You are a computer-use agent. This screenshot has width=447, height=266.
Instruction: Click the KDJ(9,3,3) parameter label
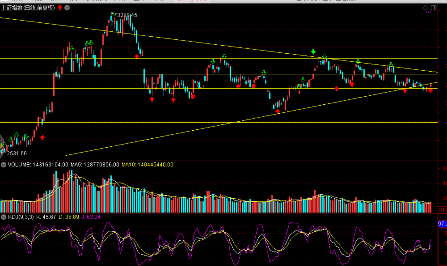(21, 217)
